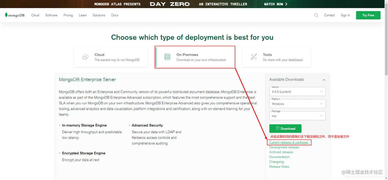Click the MongoDB Enterprise Server heading
Image resolution: width=388 pixels, height=180 pixels.
coord(87,79)
